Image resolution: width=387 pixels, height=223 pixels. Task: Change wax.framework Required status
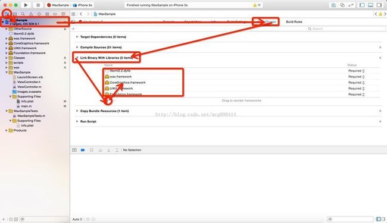point(357,77)
